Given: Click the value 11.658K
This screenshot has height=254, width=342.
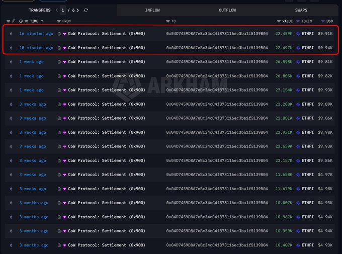Looking at the screenshot, I should 284,175.
